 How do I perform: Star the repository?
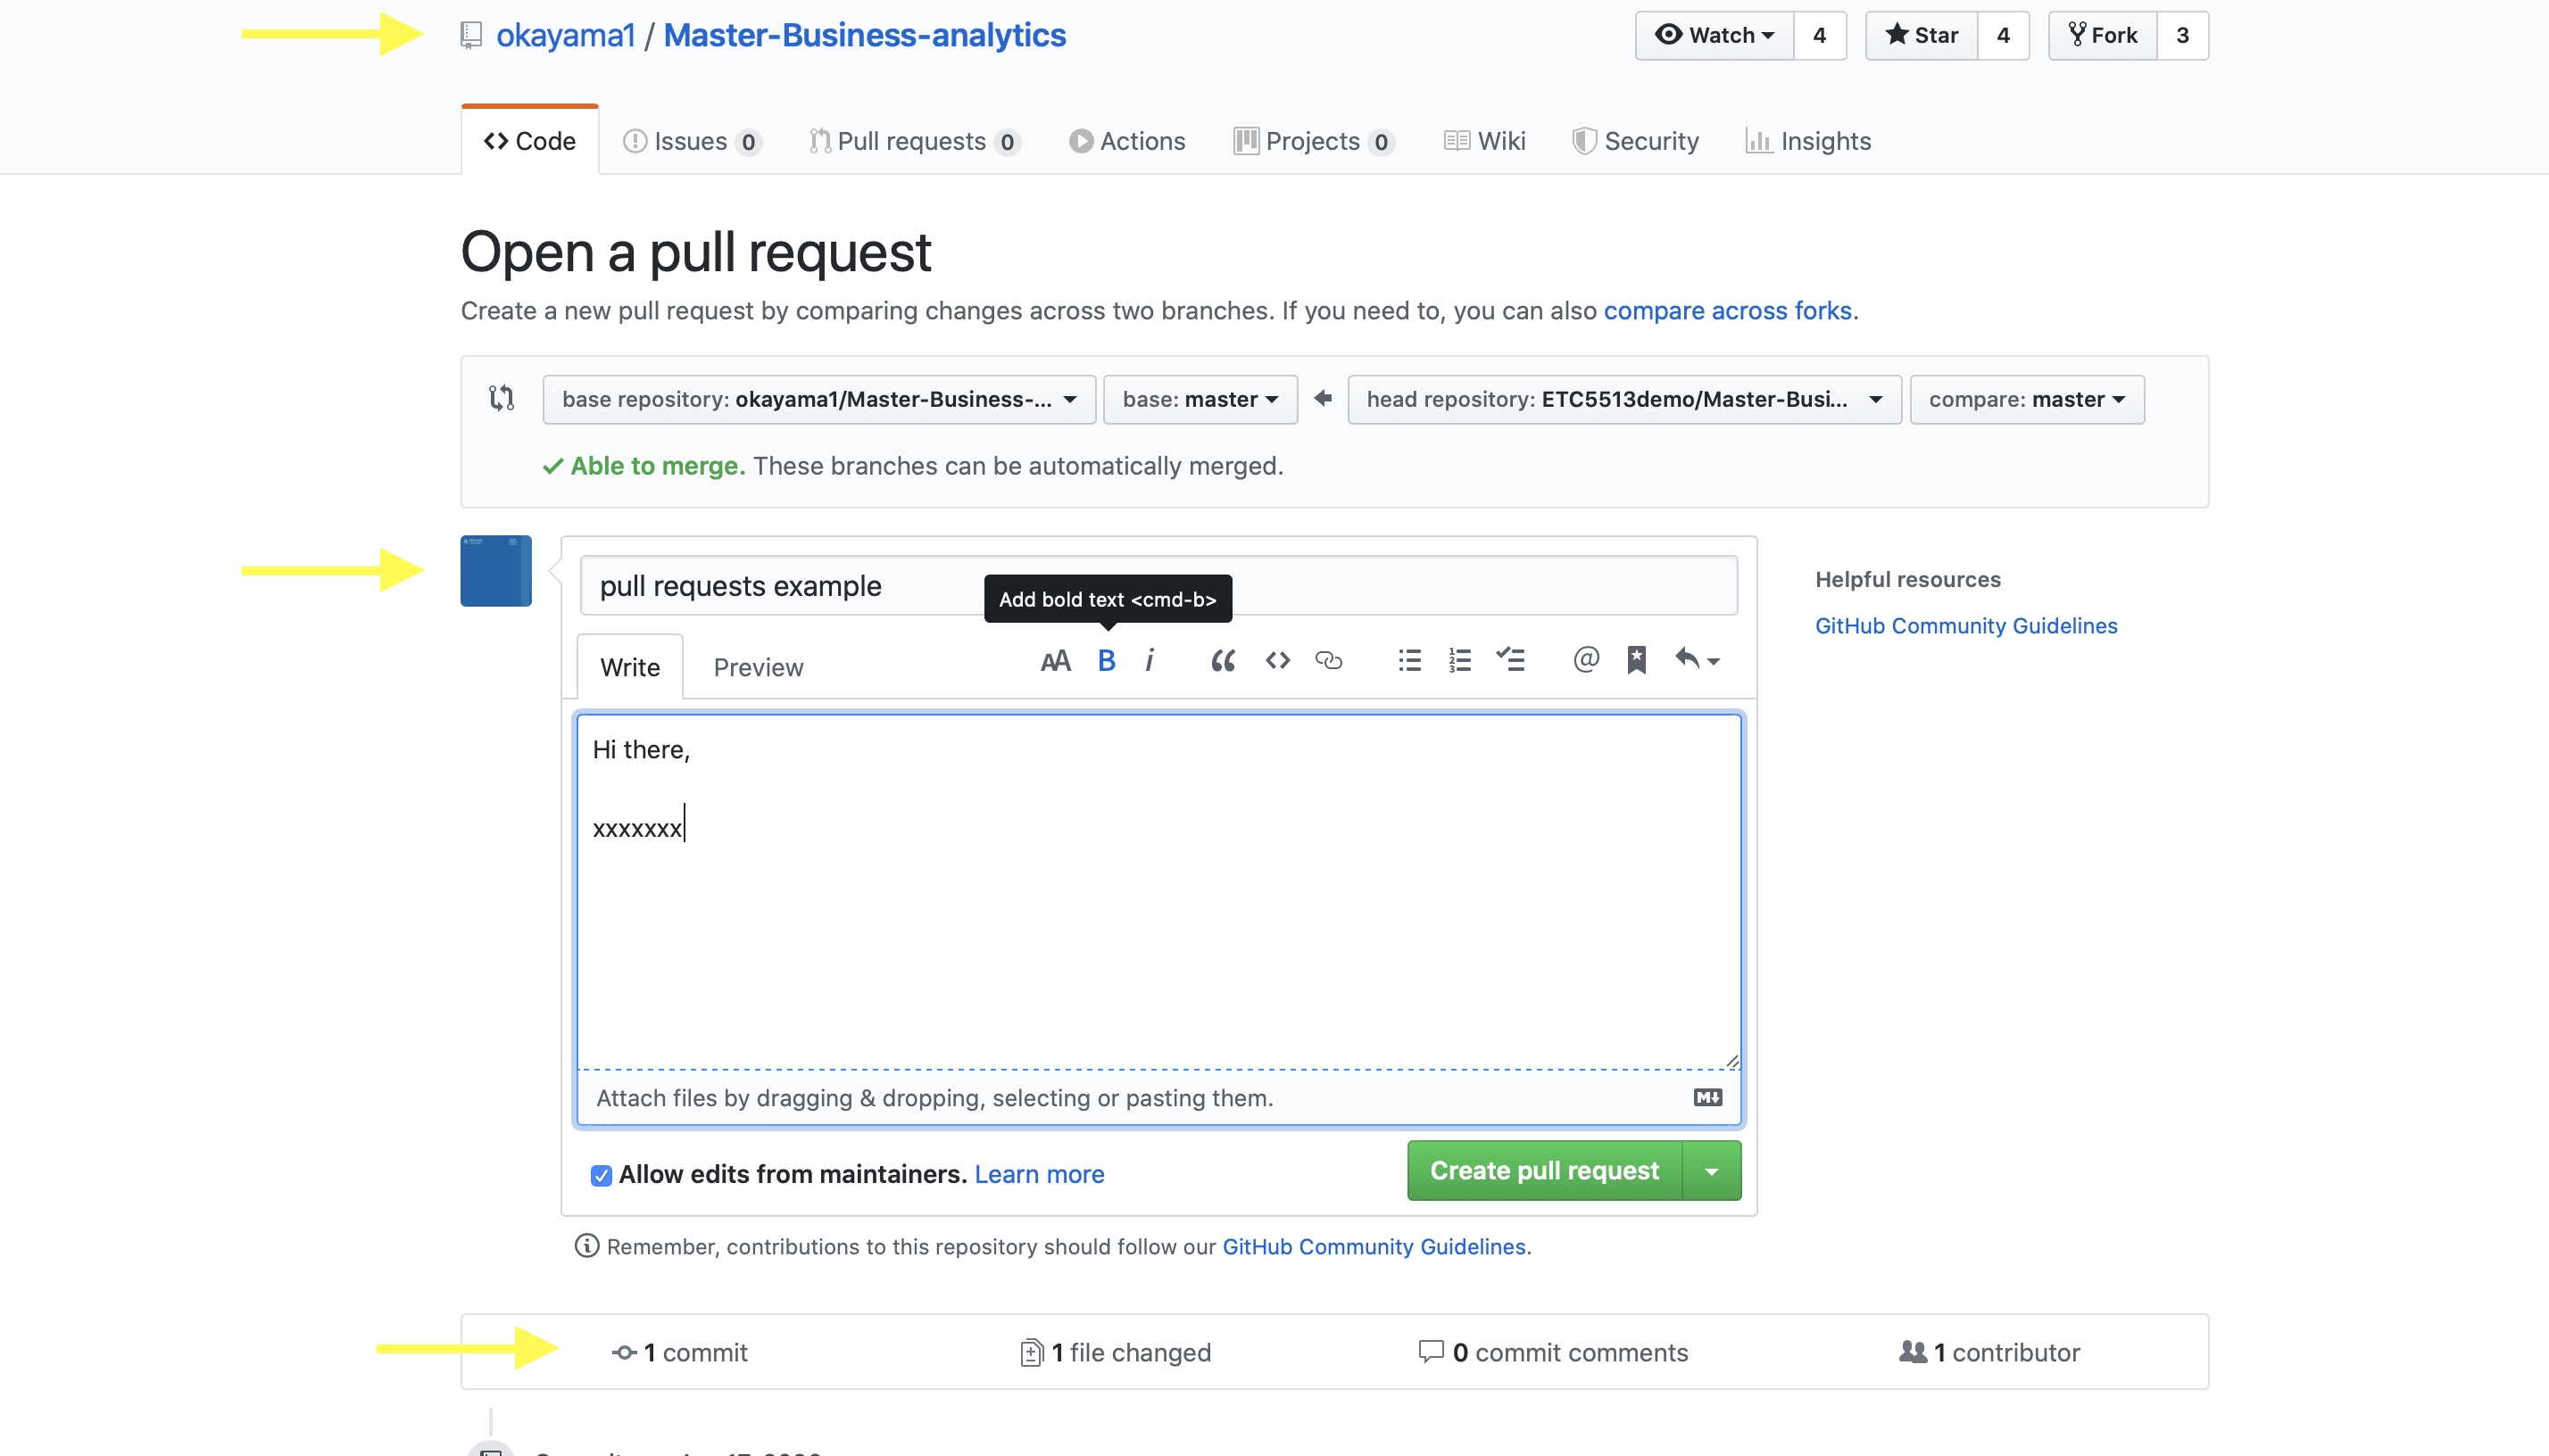tap(1921, 36)
